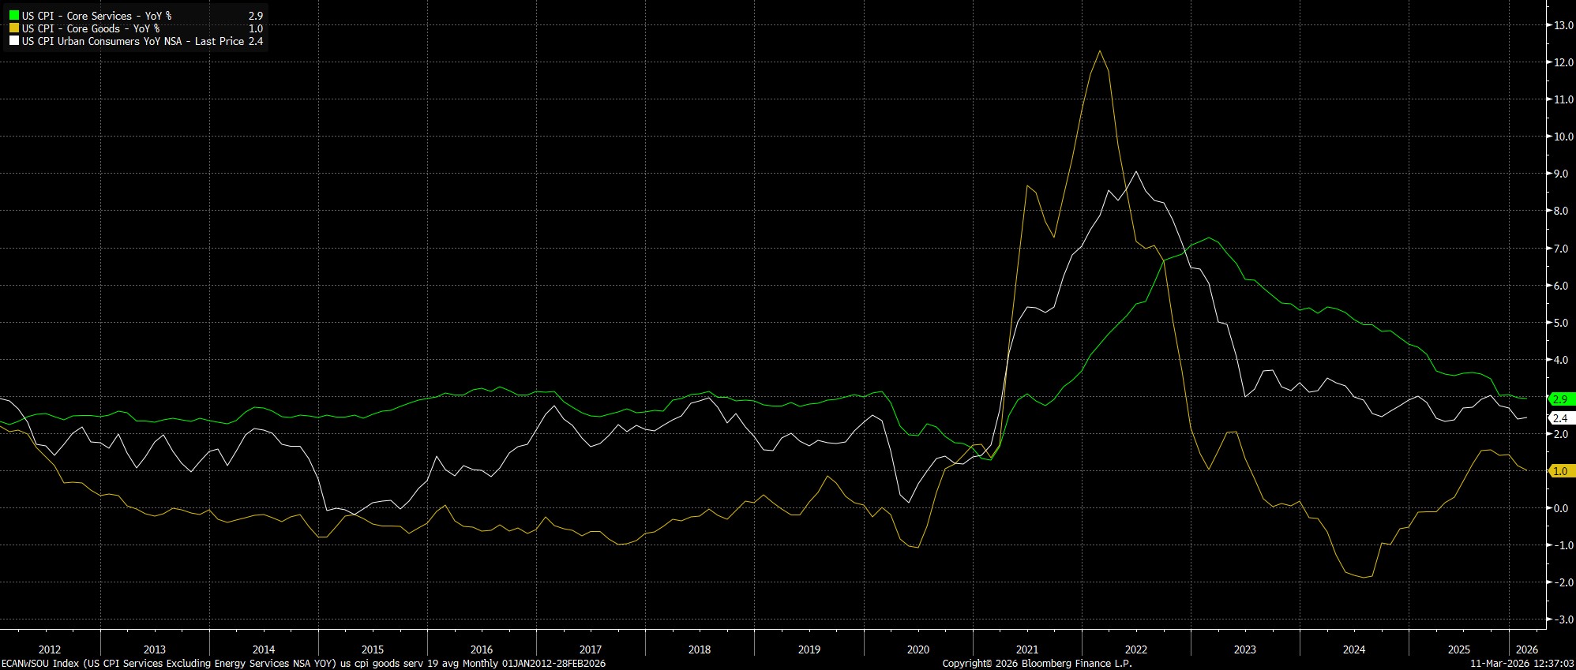Click the 2012 year label on the time axis
This screenshot has height=670, width=1576.
pos(49,649)
